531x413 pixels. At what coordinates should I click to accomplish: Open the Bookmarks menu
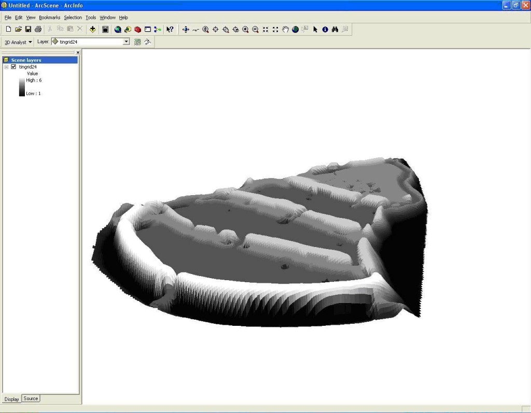tap(49, 18)
